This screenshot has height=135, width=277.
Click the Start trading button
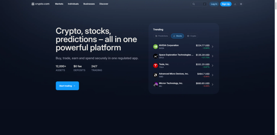(67, 86)
